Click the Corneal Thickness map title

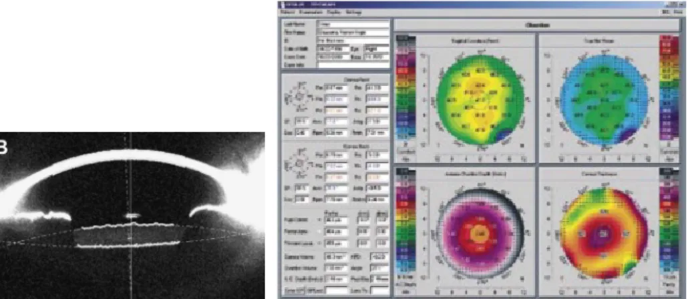tap(599, 173)
